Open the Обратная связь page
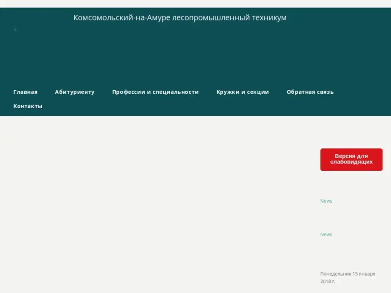Image resolution: width=391 pixels, height=293 pixels. coord(310,92)
